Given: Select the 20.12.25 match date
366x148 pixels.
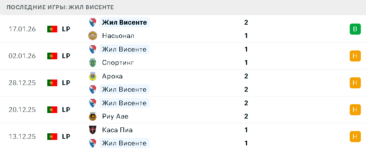Looking at the screenshot, I should [22, 110].
